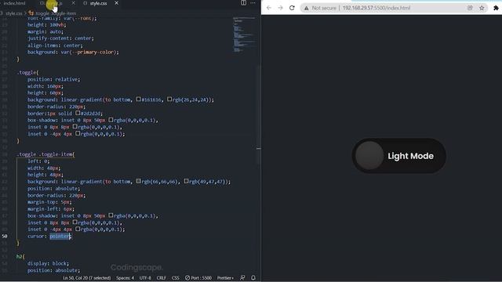The height and width of the screenshot is (282, 502).
Task: Stop Live Server at Port : 5500
Action: tap(198, 278)
